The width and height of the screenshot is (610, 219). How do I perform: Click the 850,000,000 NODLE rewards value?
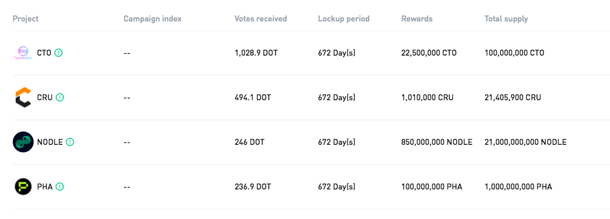[437, 142]
